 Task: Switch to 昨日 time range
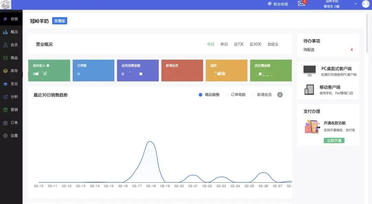224,44
